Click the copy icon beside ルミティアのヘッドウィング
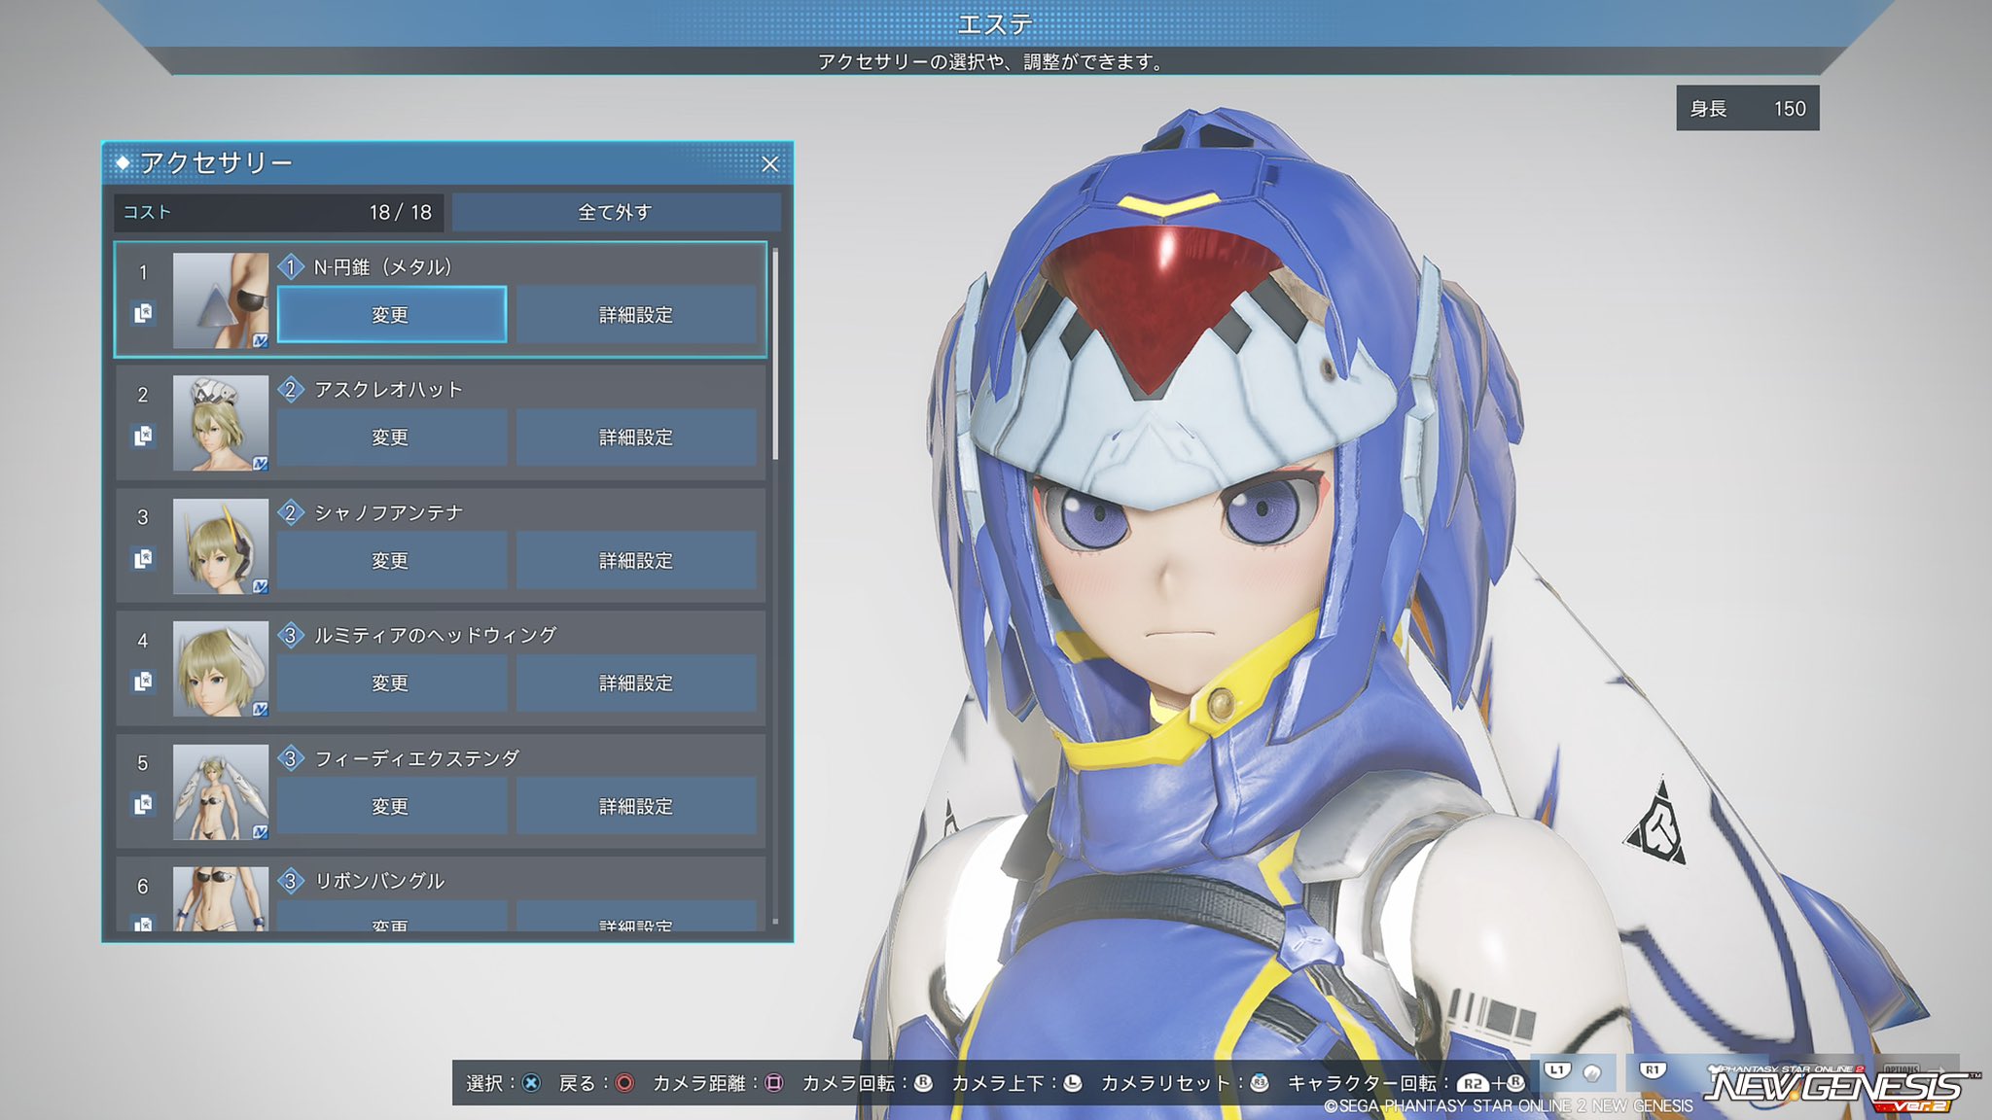The image size is (1992, 1120). click(x=143, y=682)
